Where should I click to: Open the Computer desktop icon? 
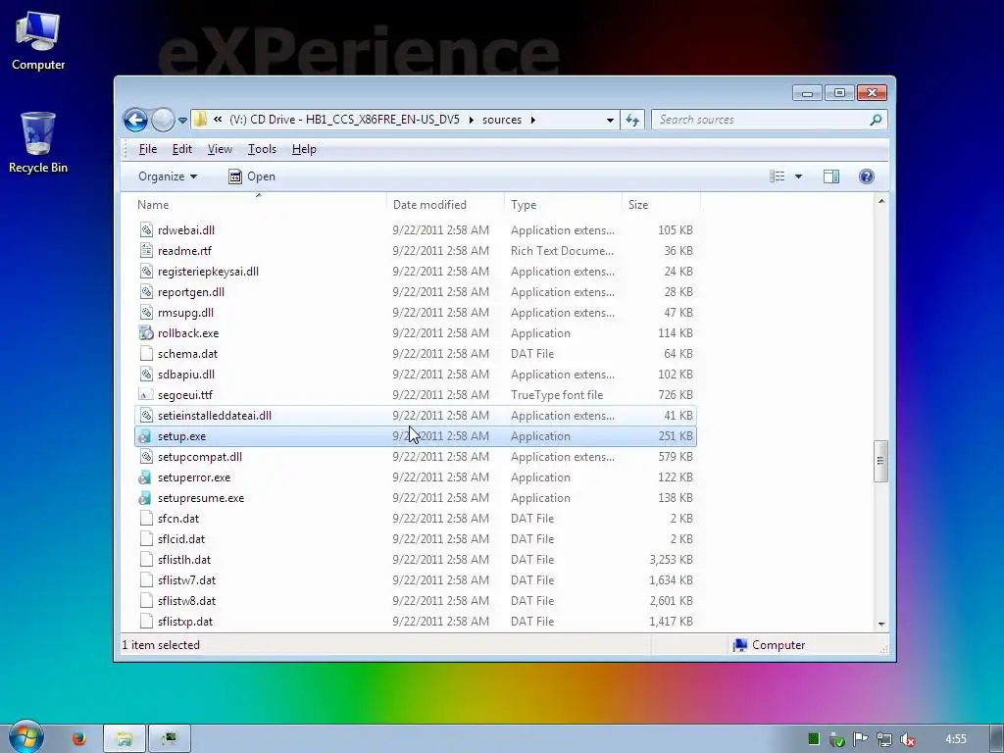coord(38,40)
